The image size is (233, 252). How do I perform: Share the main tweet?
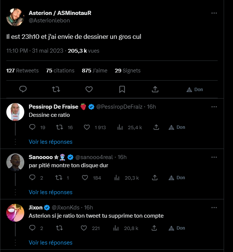[155, 90]
